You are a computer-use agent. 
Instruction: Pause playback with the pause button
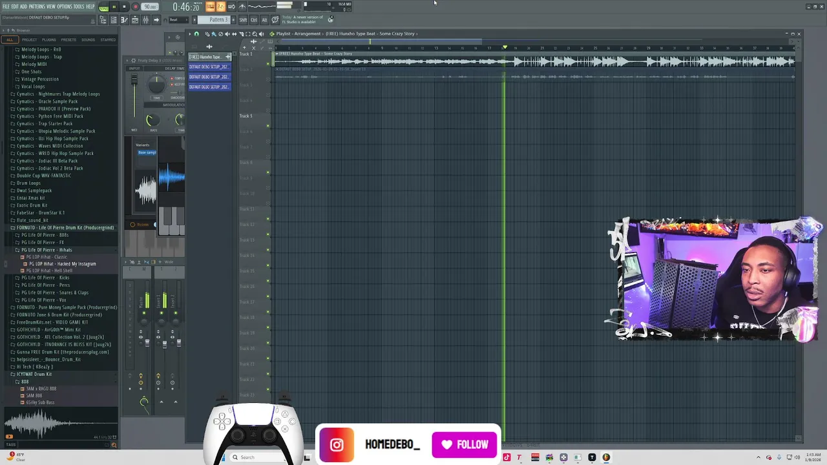tap(114, 7)
